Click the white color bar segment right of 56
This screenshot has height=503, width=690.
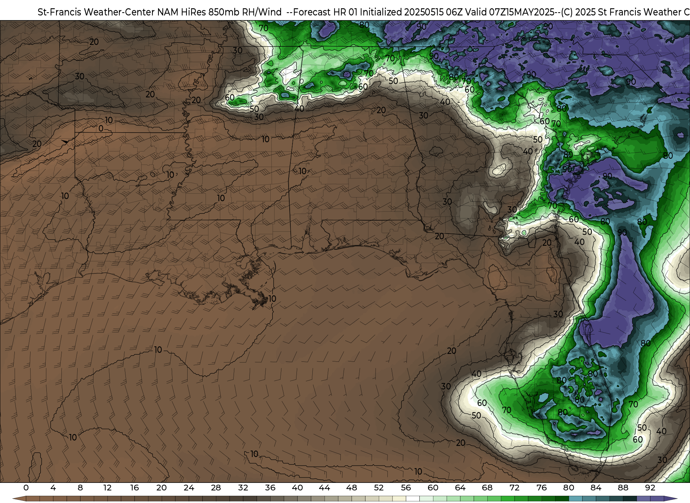click(413, 499)
